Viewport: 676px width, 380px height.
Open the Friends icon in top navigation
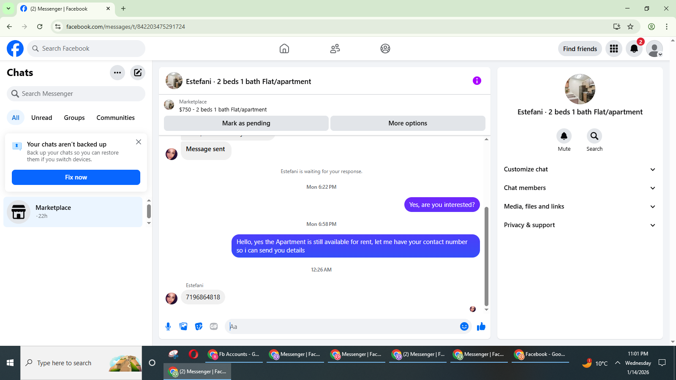pyautogui.click(x=335, y=49)
